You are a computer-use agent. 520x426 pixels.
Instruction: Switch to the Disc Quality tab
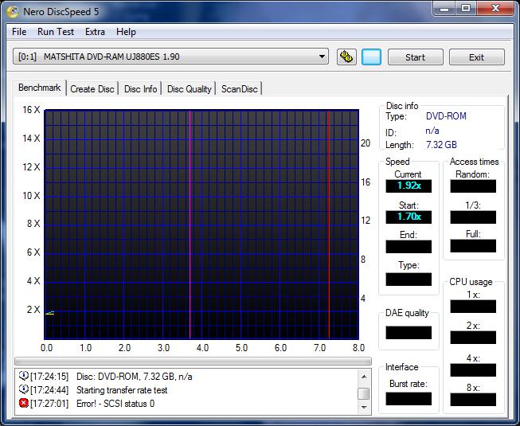click(189, 89)
